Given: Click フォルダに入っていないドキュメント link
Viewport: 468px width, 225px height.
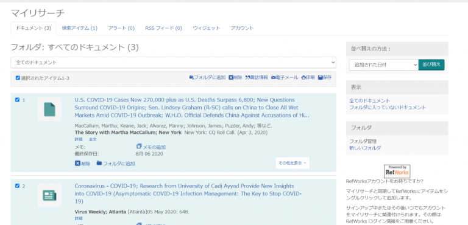Looking at the screenshot, I should click(388, 107).
